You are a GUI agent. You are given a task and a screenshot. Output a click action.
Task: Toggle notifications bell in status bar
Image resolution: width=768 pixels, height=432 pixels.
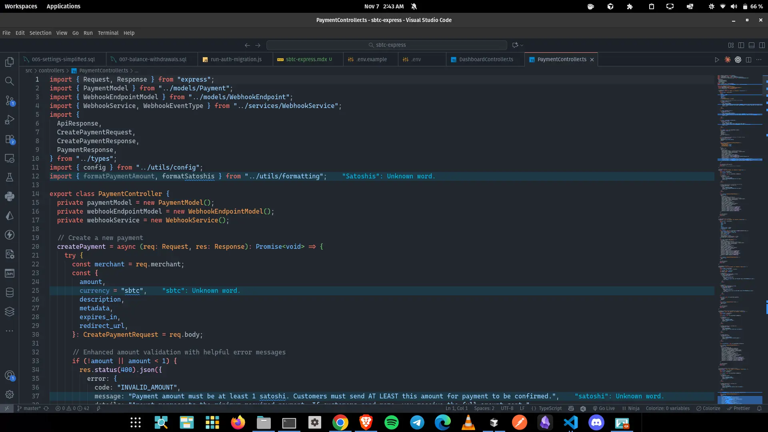pos(759,408)
